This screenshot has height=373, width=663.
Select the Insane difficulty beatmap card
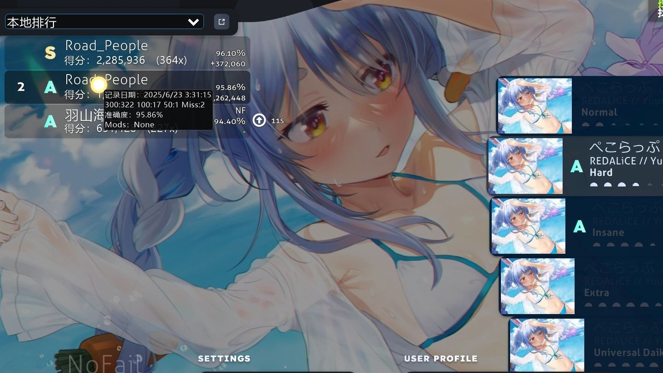(576, 226)
